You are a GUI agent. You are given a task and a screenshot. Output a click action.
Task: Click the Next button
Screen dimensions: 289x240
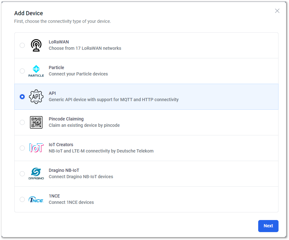point(268,226)
